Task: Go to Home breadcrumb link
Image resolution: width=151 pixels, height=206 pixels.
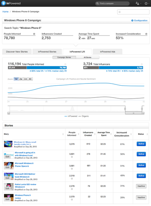Action: tap(5, 12)
